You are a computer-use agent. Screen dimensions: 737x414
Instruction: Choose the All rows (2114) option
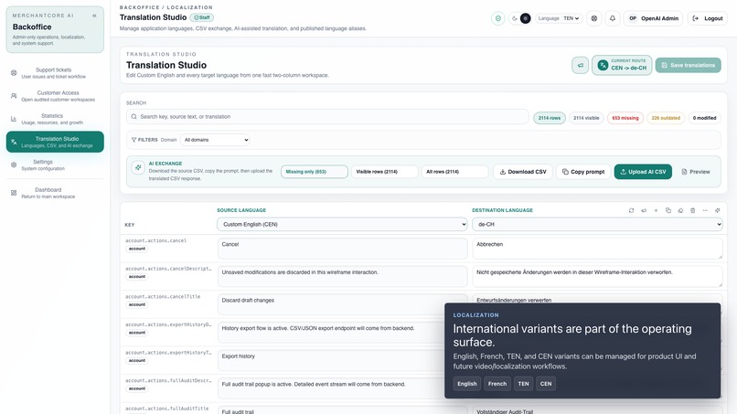coord(454,172)
